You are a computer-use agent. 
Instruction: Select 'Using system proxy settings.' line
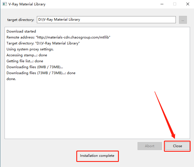30,49
